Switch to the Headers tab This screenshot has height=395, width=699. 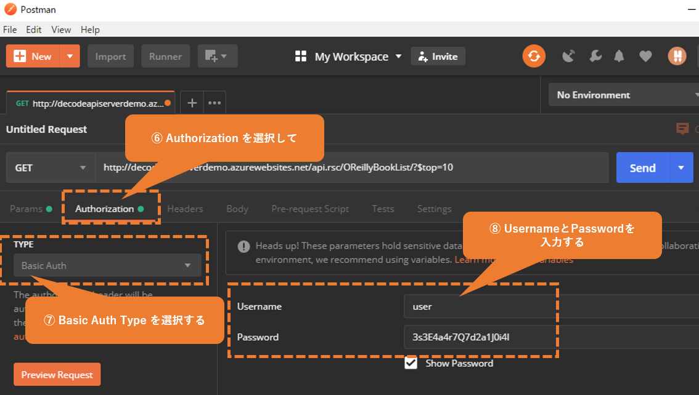185,209
